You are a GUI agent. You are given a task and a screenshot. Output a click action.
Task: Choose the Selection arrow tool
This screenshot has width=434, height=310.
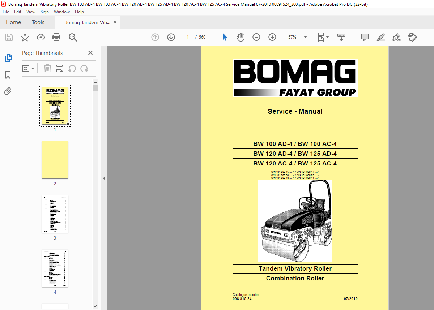point(225,37)
